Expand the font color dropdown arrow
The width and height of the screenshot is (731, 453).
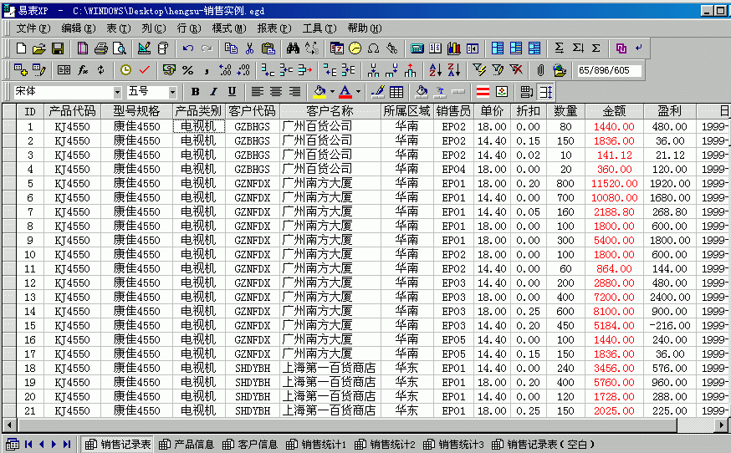[x=358, y=92]
